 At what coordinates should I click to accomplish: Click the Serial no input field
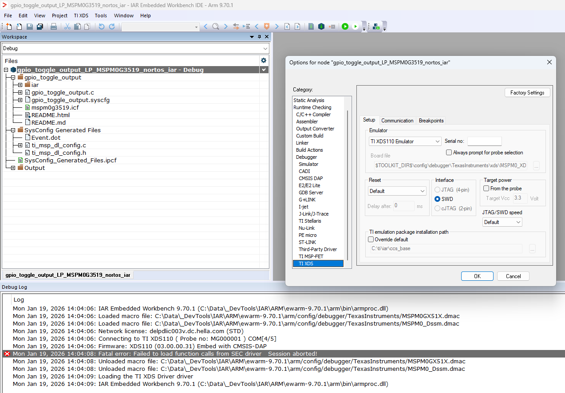[x=485, y=141]
